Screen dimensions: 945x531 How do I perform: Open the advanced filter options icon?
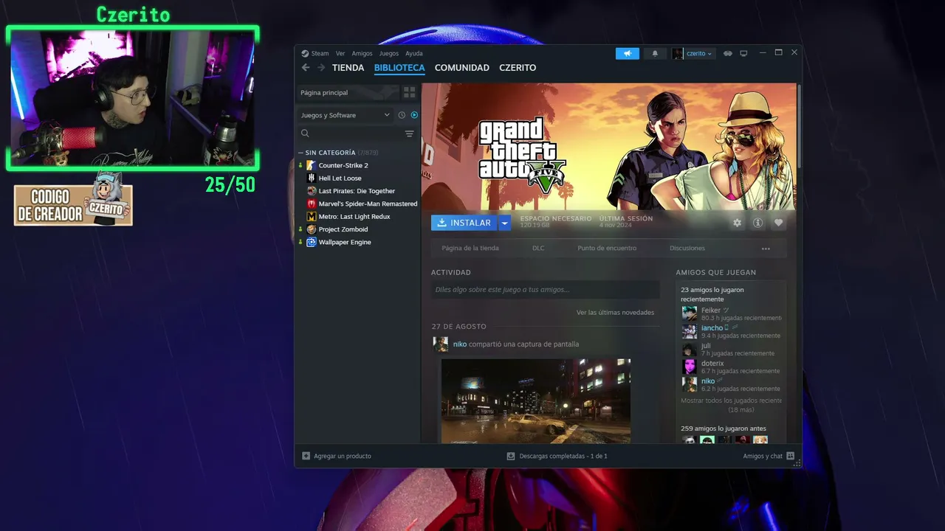(x=410, y=133)
